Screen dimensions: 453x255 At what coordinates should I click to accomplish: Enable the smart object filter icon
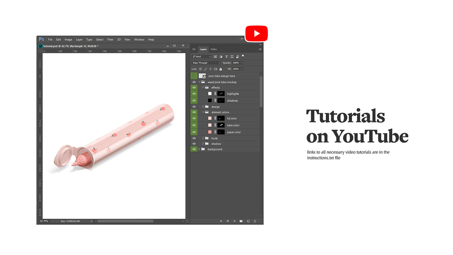tap(238, 57)
